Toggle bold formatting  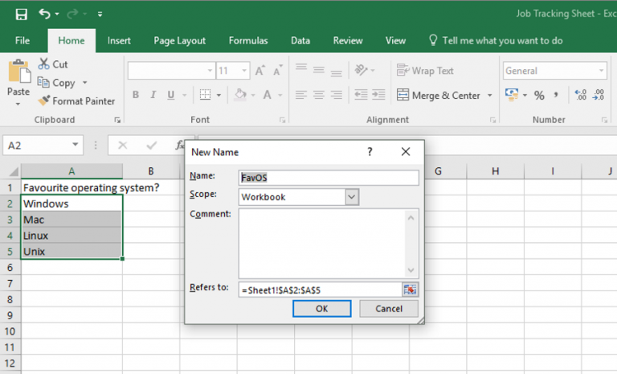coord(136,95)
